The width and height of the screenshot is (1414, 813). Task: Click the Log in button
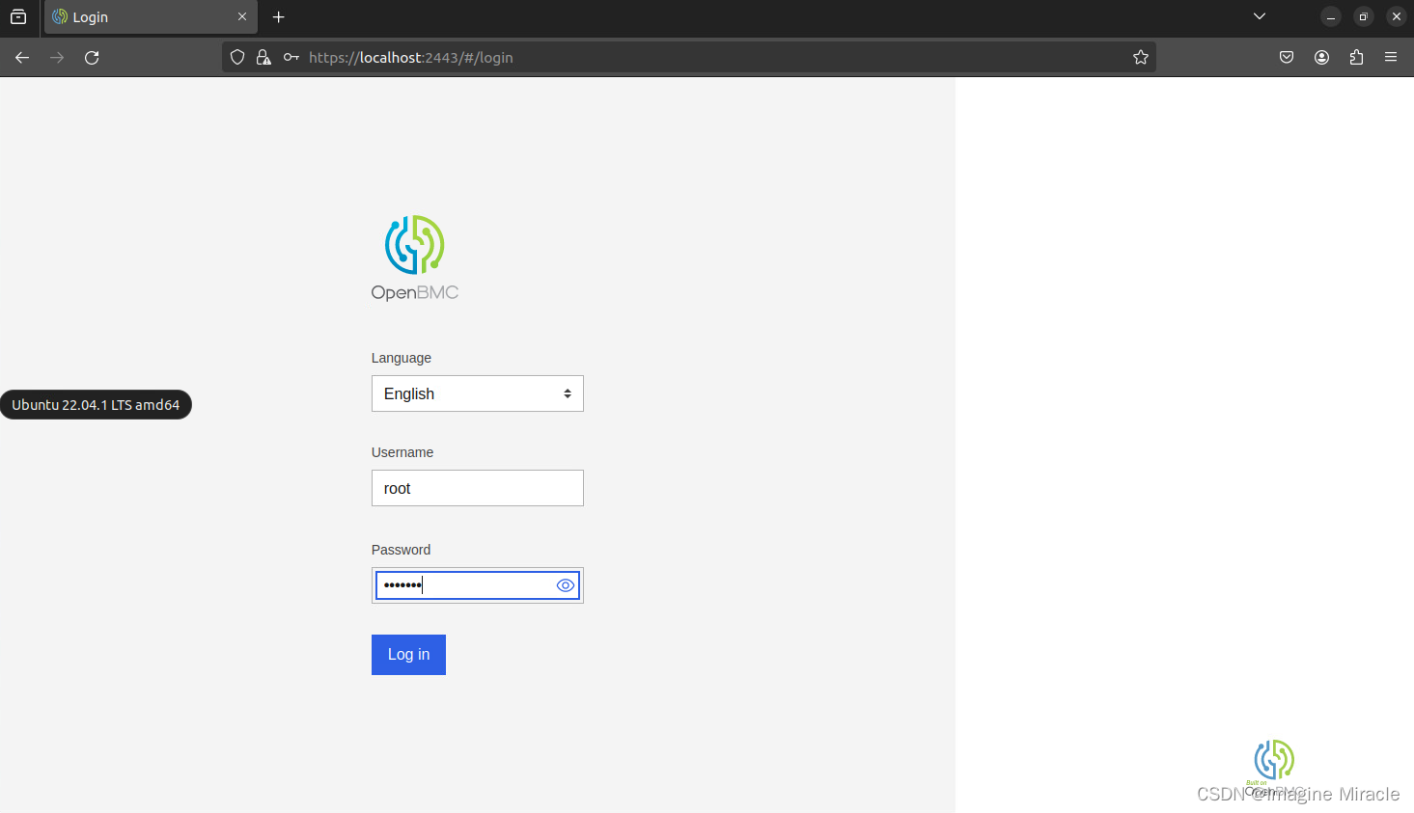pos(408,655)
